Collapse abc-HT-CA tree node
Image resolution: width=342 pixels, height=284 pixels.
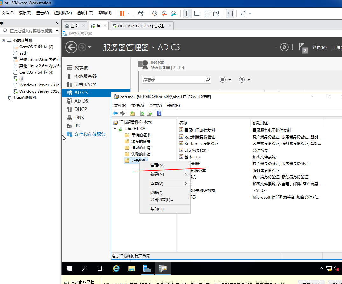(115, 129)
